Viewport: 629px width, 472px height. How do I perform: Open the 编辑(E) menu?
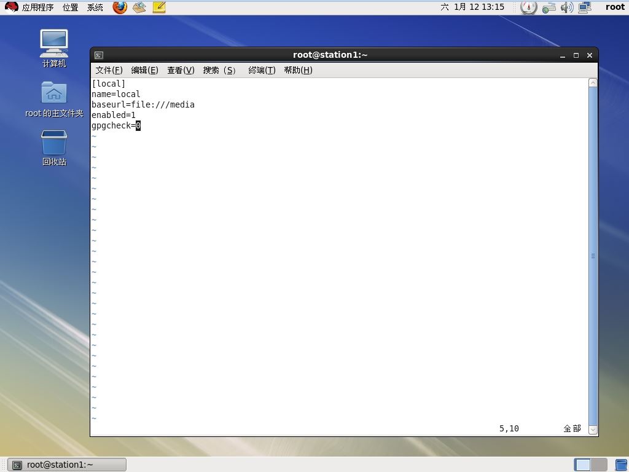pos(144,70)
